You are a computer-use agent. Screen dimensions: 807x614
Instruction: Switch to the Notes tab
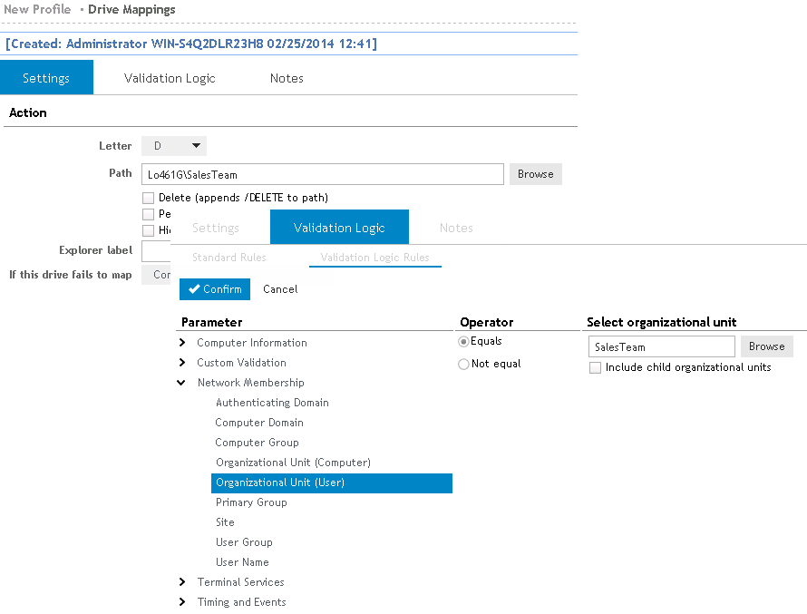(287, 78)
